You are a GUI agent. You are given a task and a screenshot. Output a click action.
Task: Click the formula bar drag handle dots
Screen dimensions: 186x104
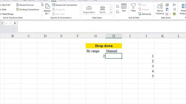(2, 23)
